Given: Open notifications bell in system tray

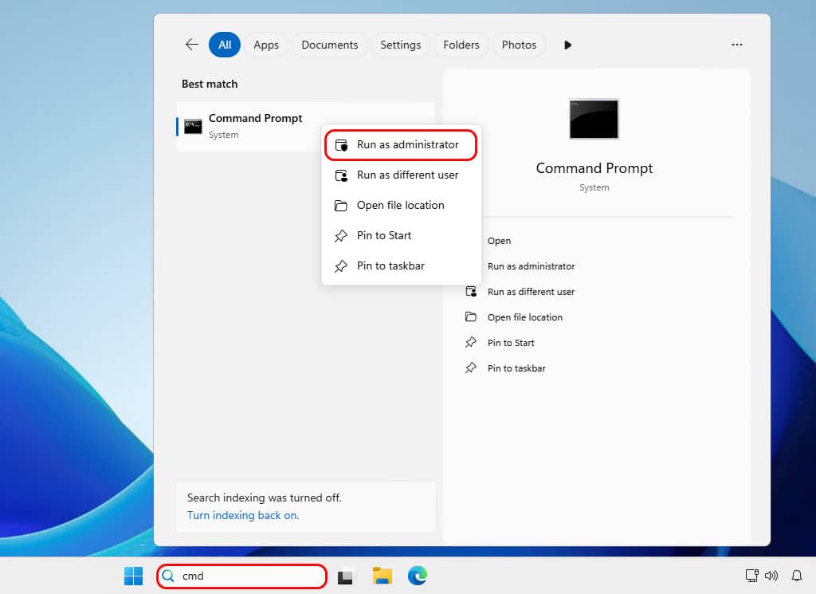Looking at the screenshot, I should pyautogui.click(x=797, y=575).
